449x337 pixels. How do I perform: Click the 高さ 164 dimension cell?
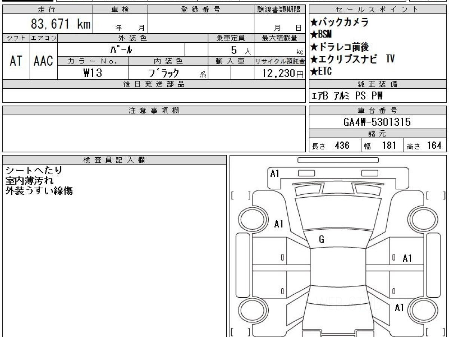point(425,145)
